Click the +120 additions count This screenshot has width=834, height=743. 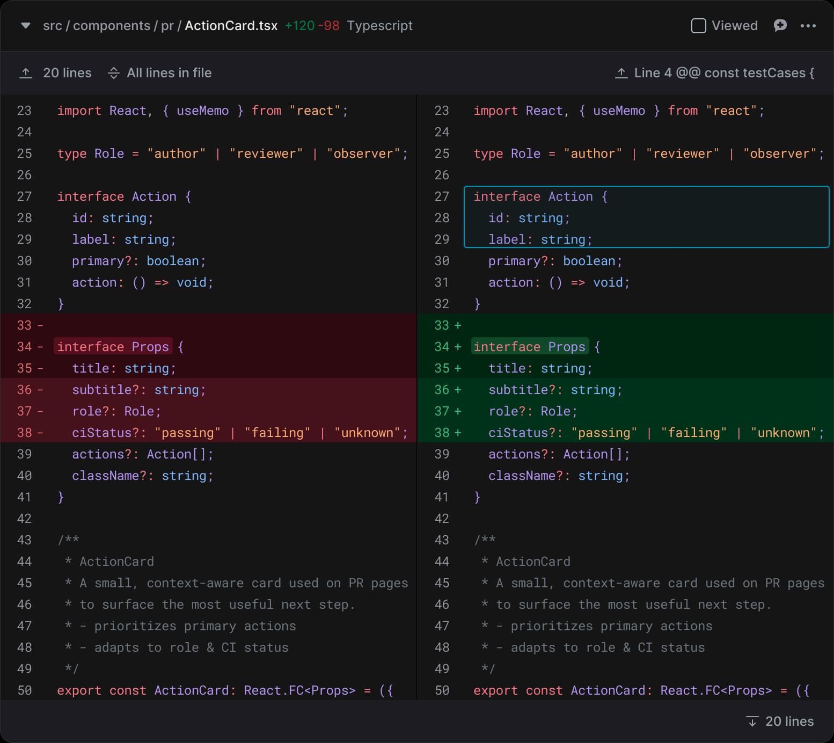(299, 26)
